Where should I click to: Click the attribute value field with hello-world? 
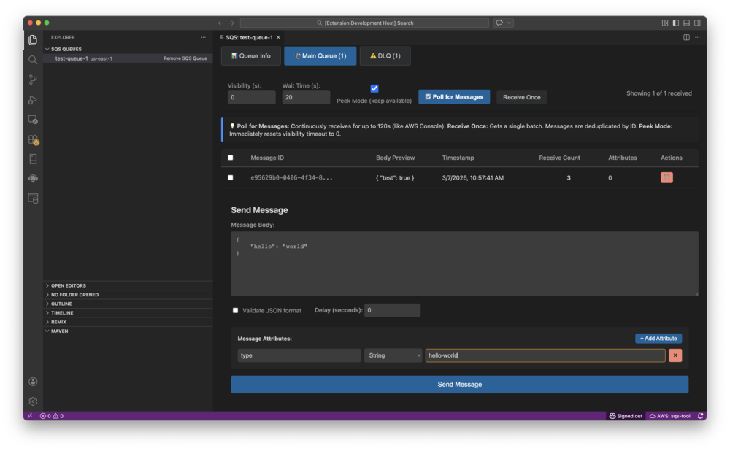545,355
